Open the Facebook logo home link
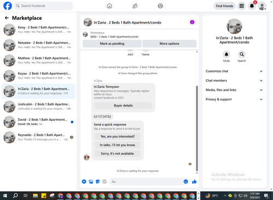Viewport: 273px width, 200px height. pos(8,6)
